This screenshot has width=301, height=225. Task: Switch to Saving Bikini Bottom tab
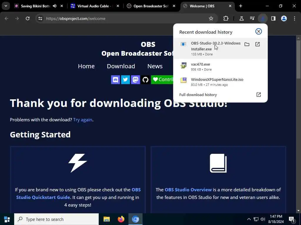(x=36, y=6)
